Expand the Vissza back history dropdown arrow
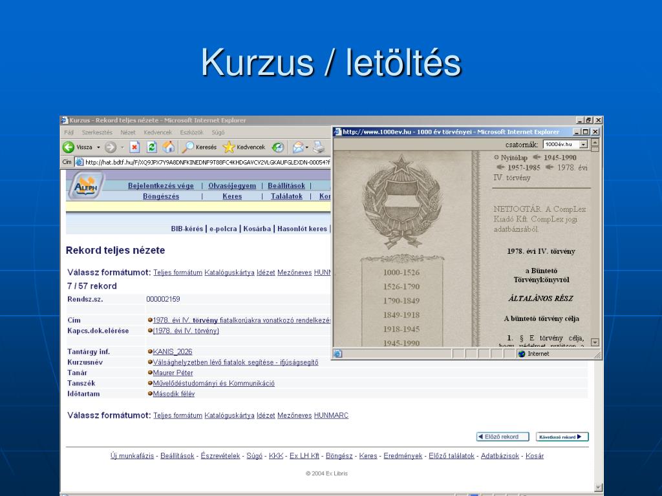 98,147
